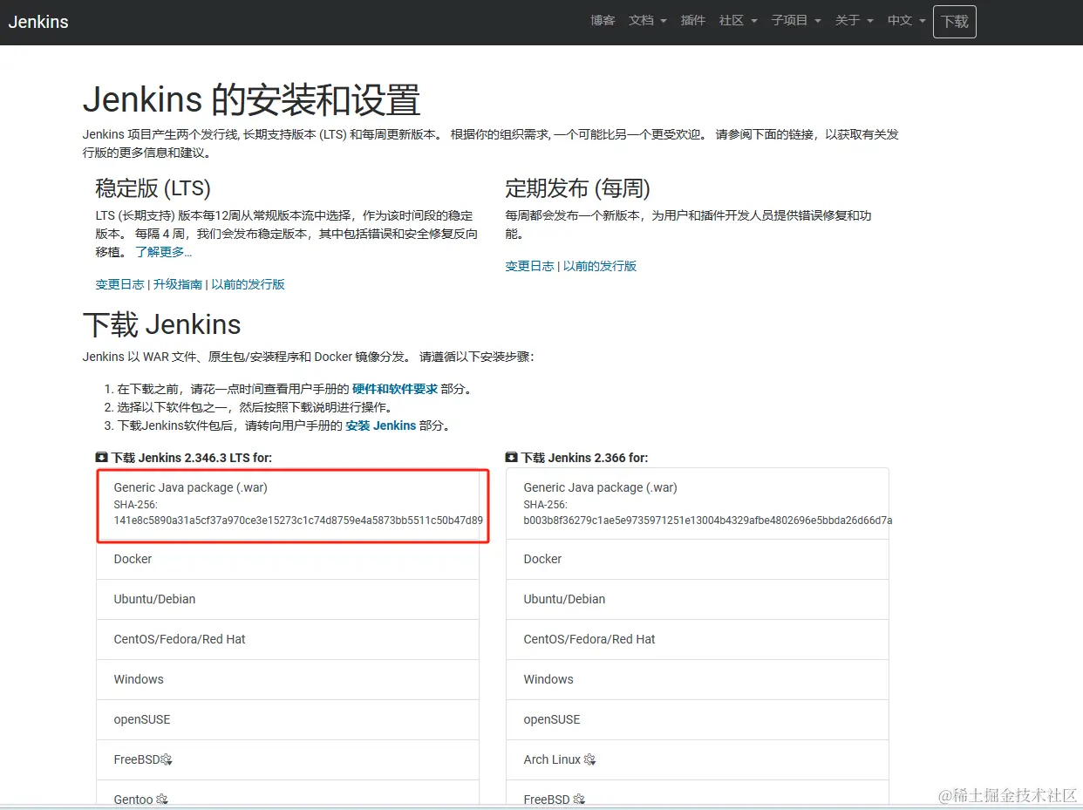
Task: Select Windows under weekly 2.366
Action: (x=698, y=679)
